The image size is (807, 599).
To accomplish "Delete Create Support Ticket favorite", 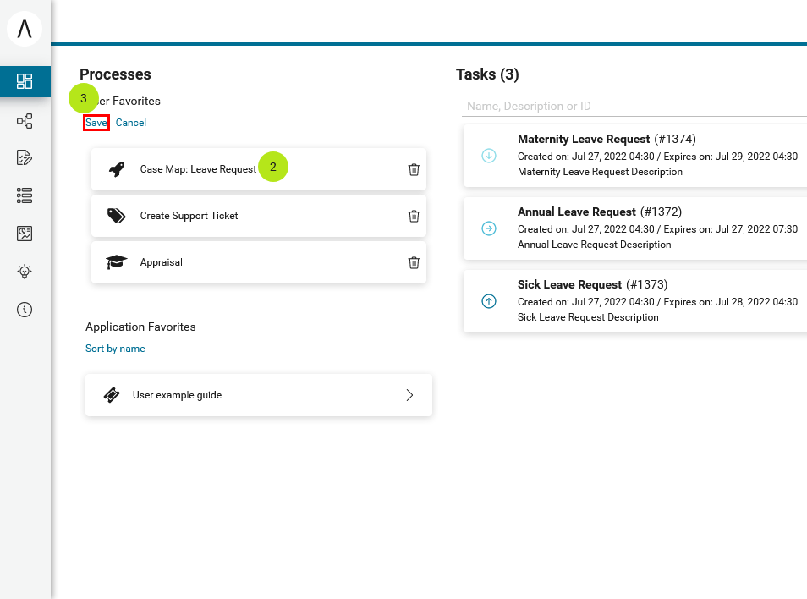I will tap(414, 216).
